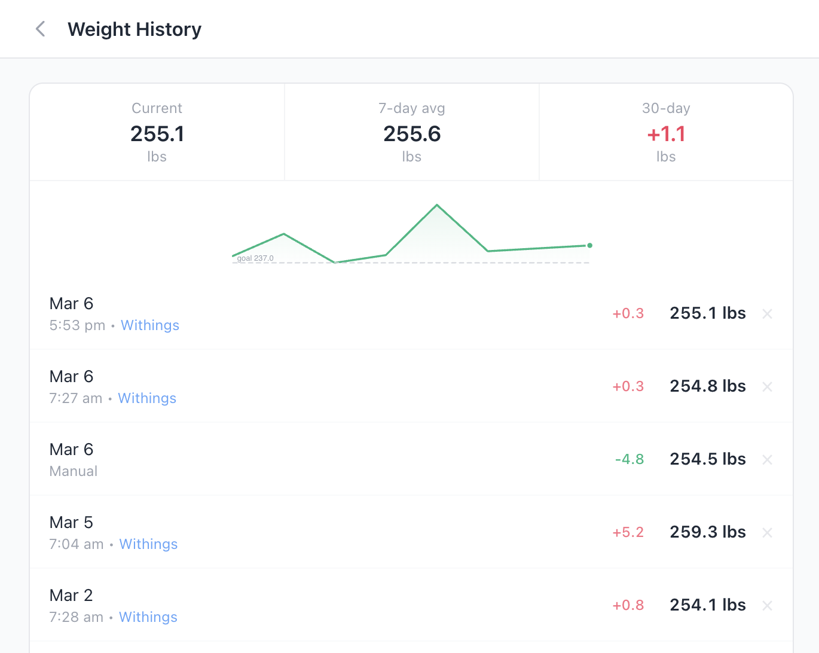Click the Weight History page title

pyautogui.click(x=135, y=29)
